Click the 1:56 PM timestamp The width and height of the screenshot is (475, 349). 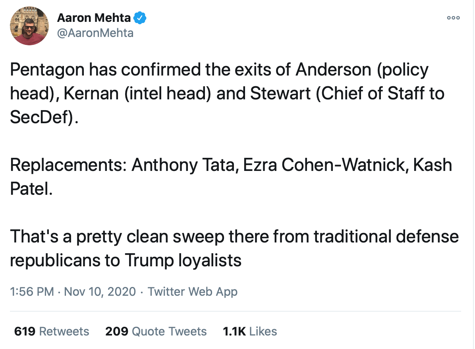[32, 292]
